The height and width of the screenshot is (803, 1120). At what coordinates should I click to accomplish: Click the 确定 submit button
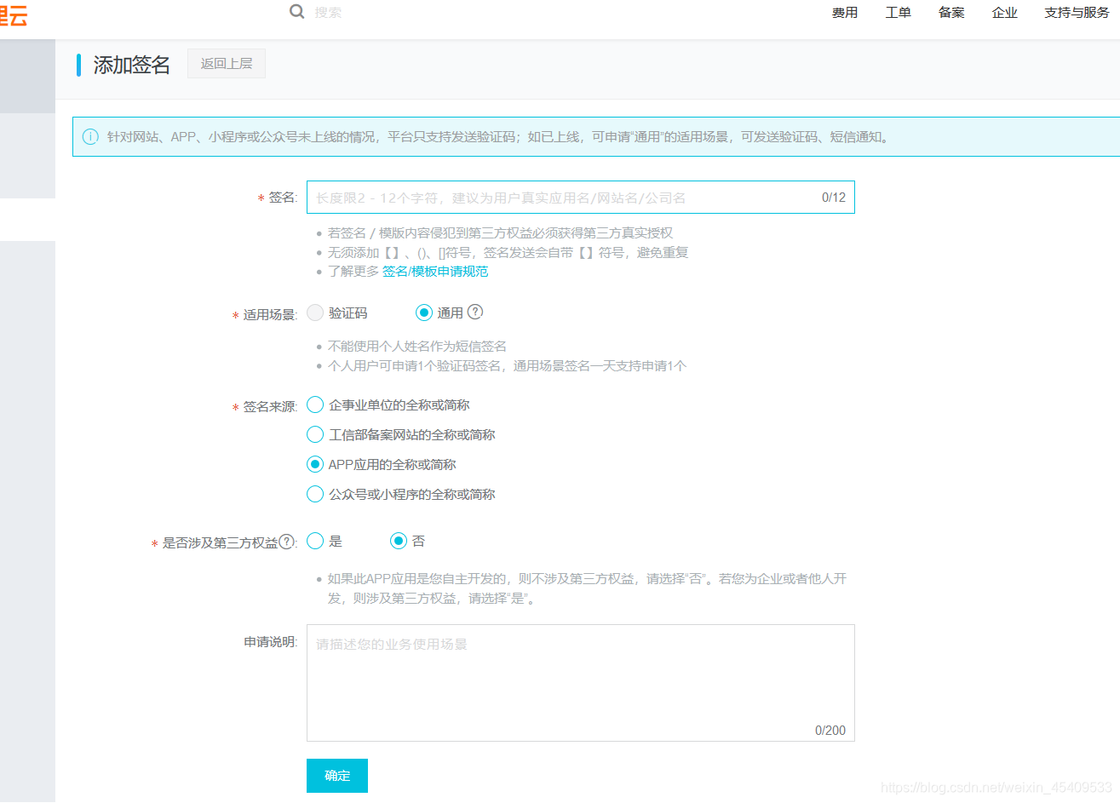coord(337,776)
